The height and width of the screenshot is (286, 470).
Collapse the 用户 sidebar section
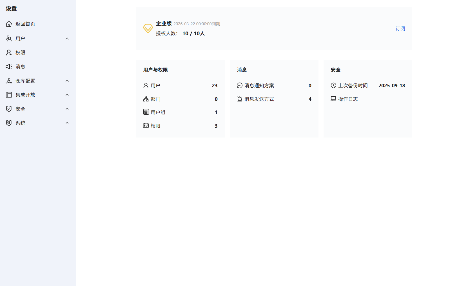(x=67, y=38)
